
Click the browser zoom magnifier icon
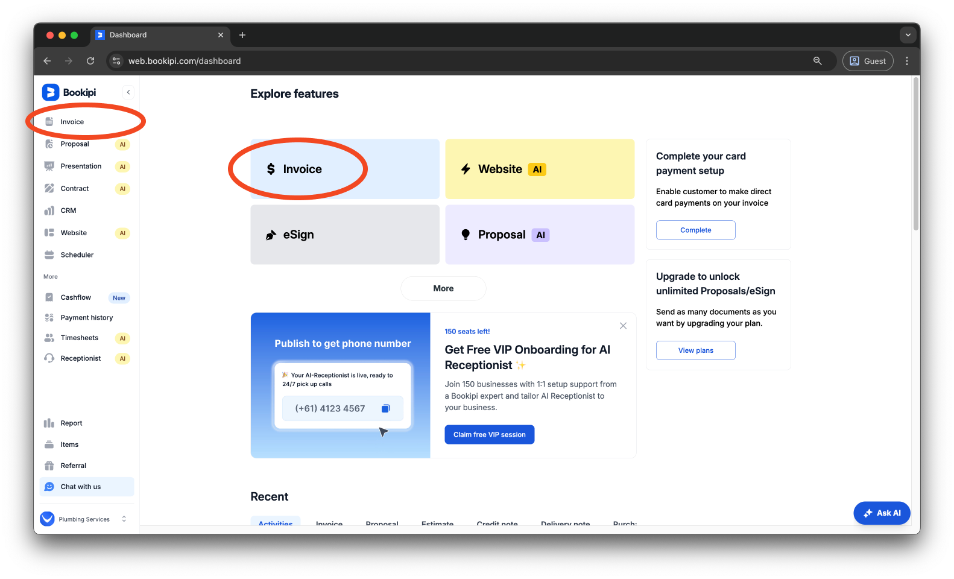click(818, 61)
